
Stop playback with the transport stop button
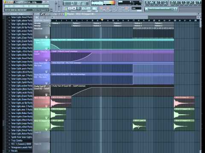tap(74, 8)
